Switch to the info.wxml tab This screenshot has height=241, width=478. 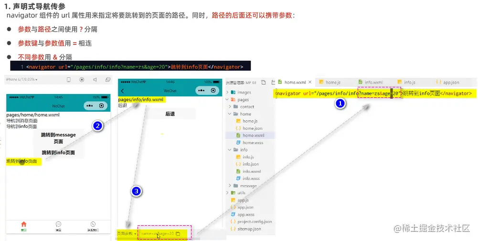371,82
